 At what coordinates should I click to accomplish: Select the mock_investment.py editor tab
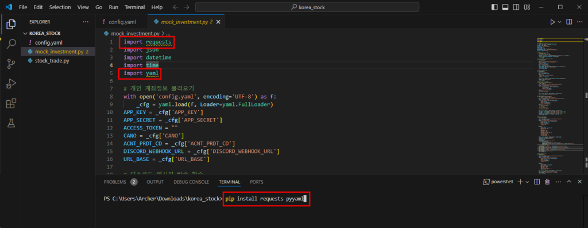187,22
